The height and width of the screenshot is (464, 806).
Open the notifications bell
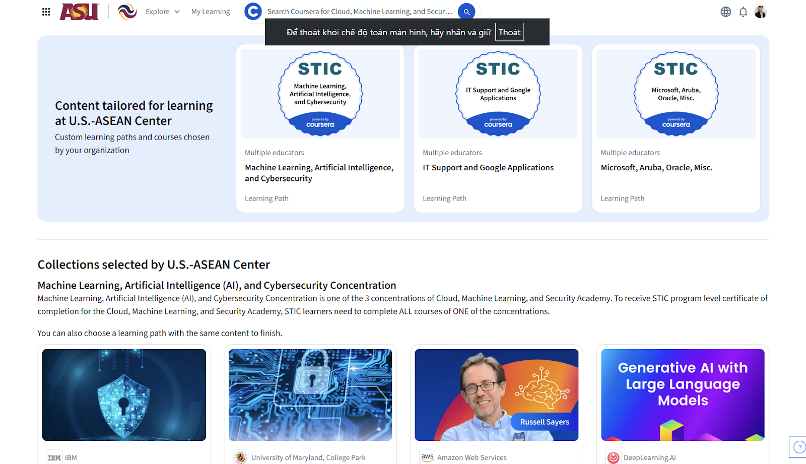[x=743, y=11]
